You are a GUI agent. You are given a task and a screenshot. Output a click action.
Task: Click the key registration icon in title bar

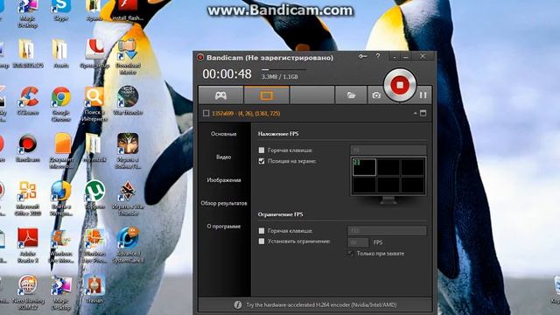[362, 56]
